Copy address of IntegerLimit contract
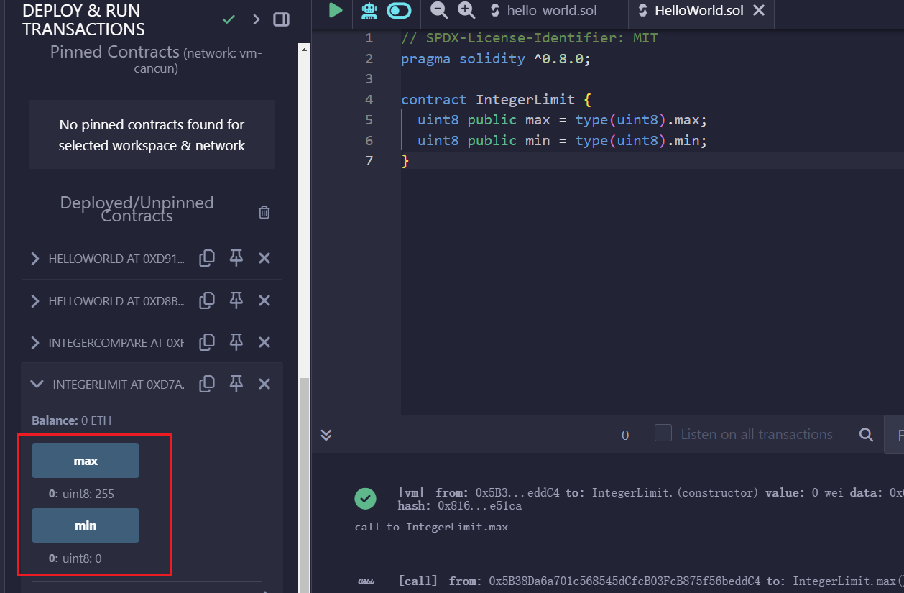Image resolution: width=904 pixels, height=593 pixels. point(207,385)
